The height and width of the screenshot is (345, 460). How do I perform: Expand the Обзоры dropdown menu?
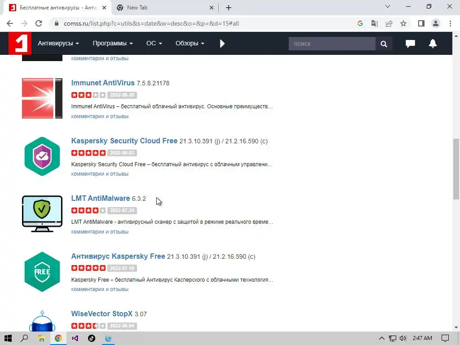pyautogui.click(x=190, y=44)
